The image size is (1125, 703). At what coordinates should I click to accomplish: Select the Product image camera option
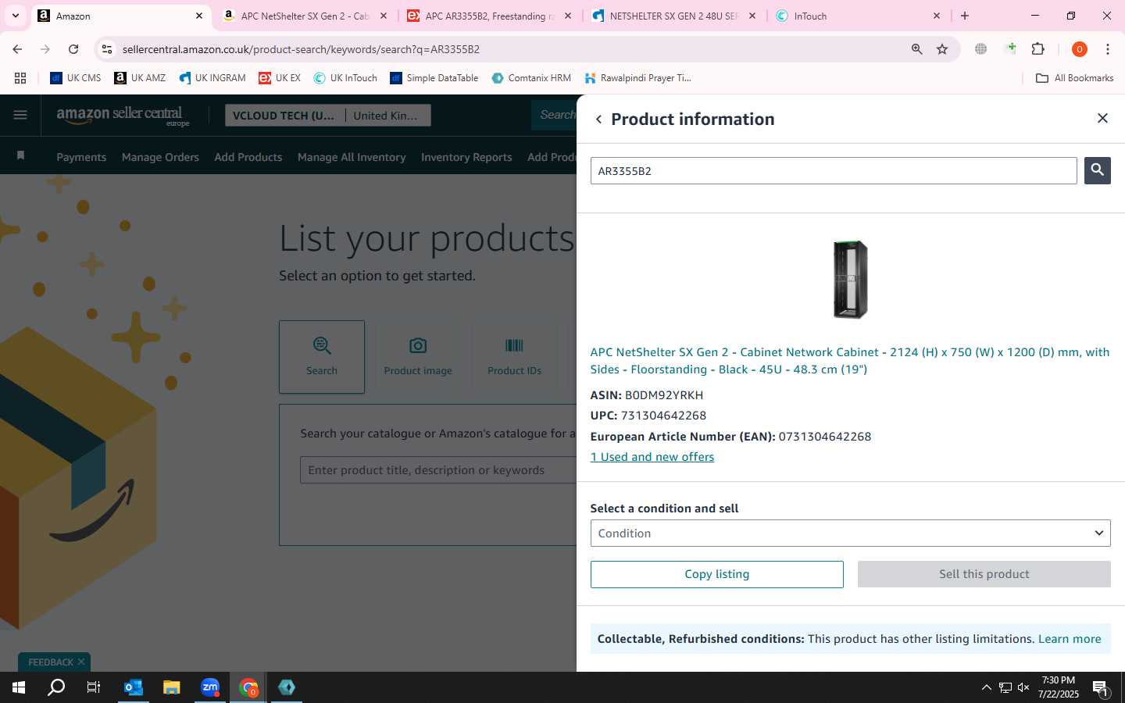point(418,356)
